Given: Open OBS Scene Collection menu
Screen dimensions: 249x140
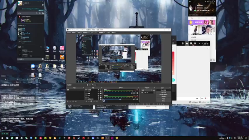Looking at the screenshot, I should (102, 32).
